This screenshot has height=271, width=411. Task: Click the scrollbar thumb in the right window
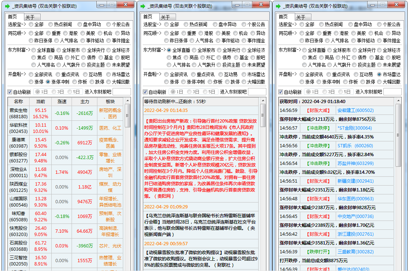point(398,135)
